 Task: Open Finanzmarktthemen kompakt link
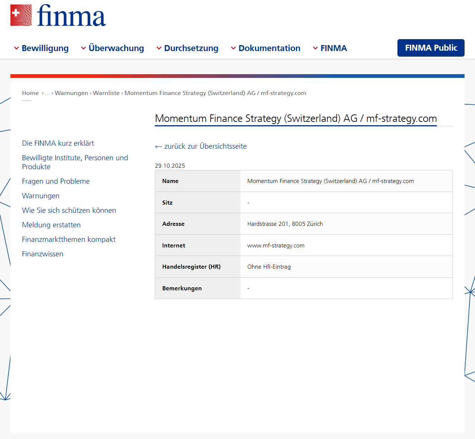click(69, 239)
